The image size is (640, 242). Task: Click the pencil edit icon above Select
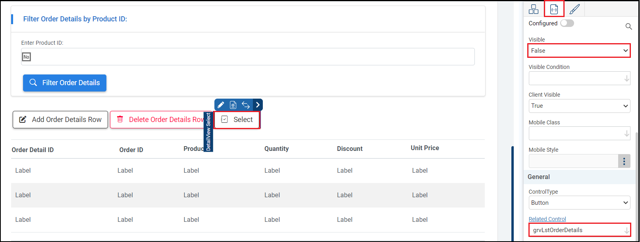coord(221,105)
